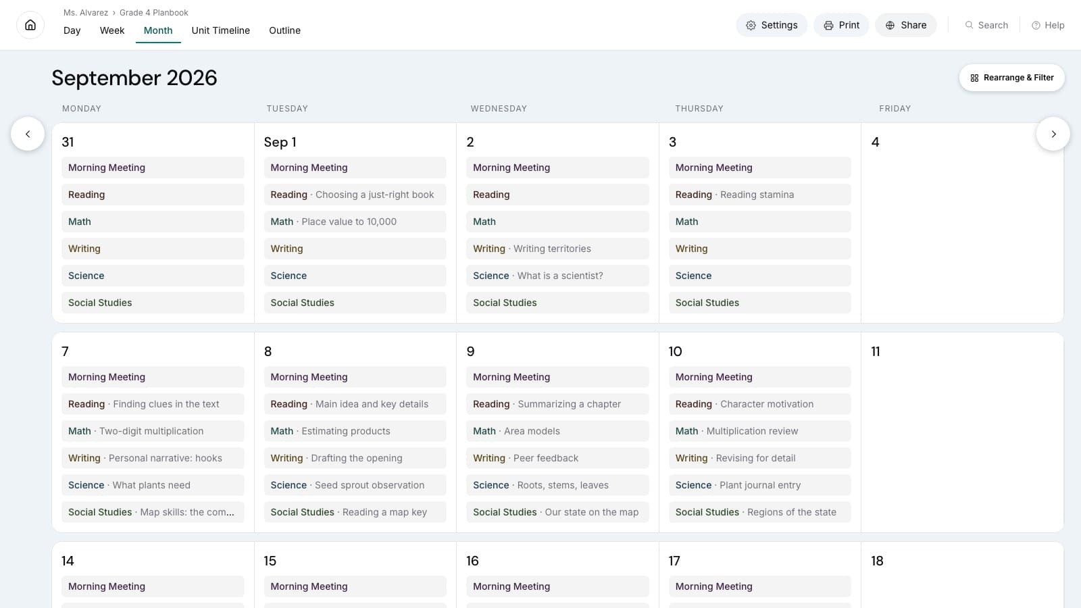The height and width of the screenshot is (608, 1081).
Task: Open the Share dialog
Action: tap(906, 25)
